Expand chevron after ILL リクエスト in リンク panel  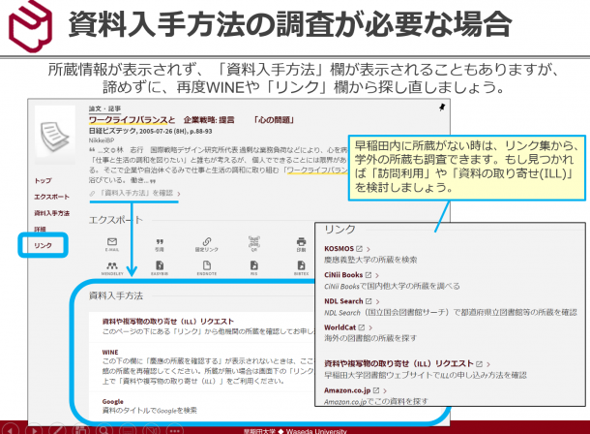(488, 364)
